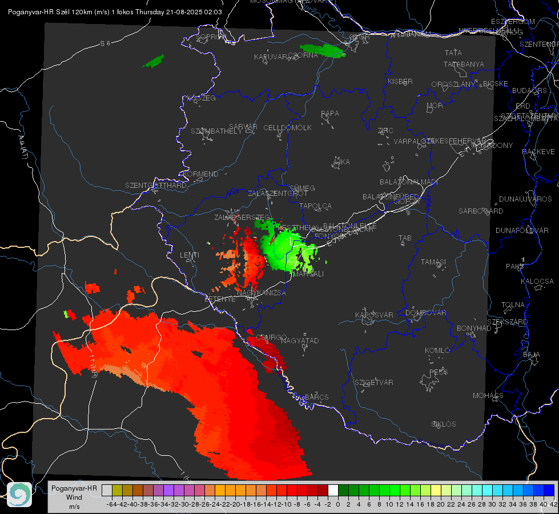Click the '0' value on the legend scale
Viewport: 559px width, 514px height.
(338, 504)
